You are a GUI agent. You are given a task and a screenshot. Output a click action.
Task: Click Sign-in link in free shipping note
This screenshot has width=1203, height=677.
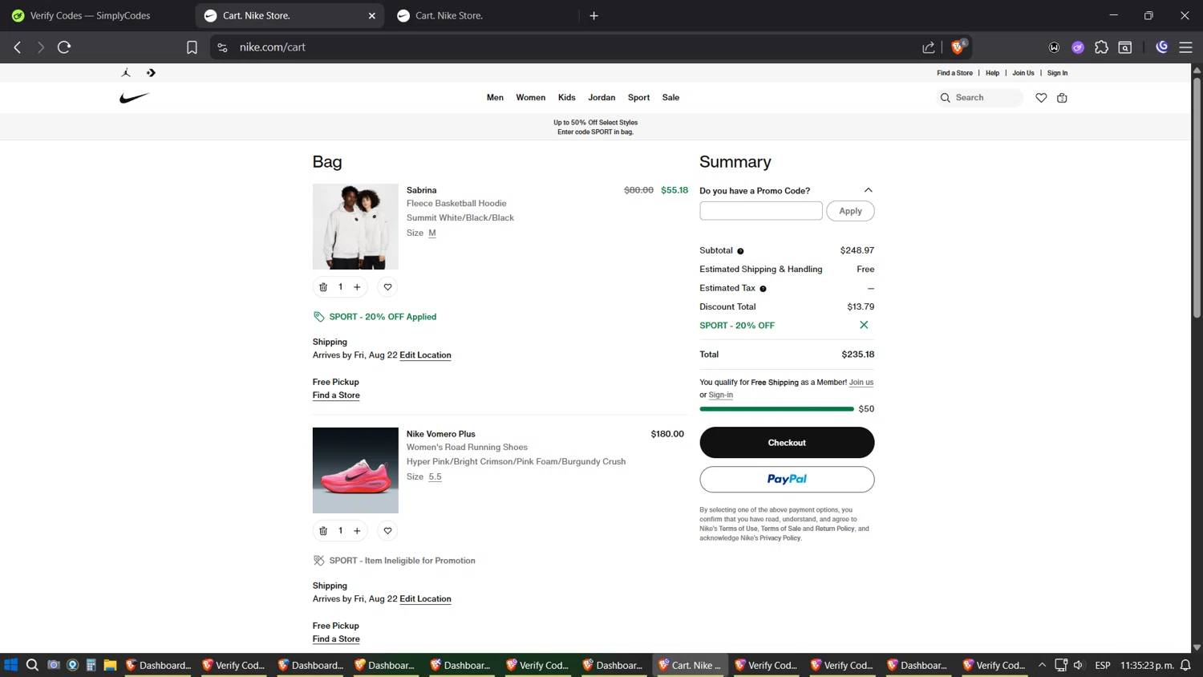720,395
